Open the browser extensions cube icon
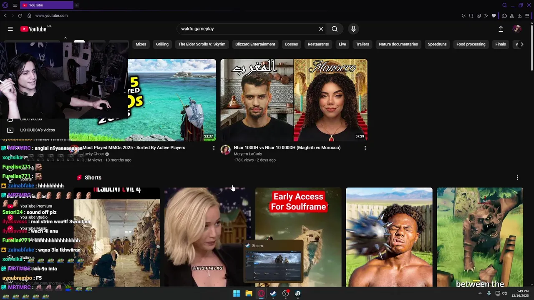The height and width of the screenshot is (300, 534). click(x=504, y=16)
